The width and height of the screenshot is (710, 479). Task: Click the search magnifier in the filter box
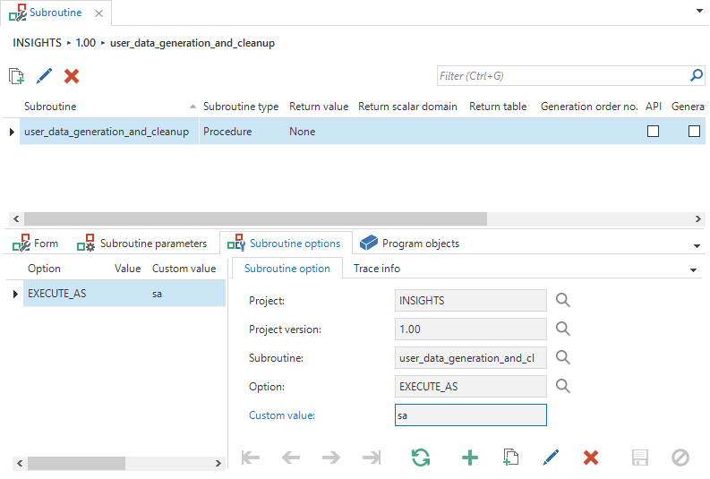696,76
